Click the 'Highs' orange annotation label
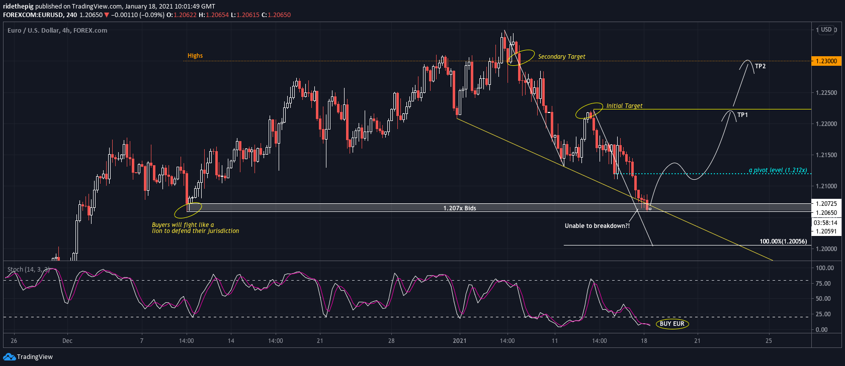The image size is (845, 366). [x=195, y=56]
